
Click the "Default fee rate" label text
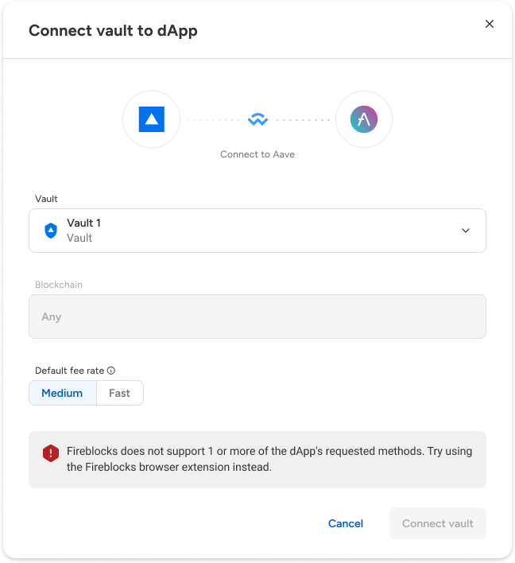coord(70,371)
